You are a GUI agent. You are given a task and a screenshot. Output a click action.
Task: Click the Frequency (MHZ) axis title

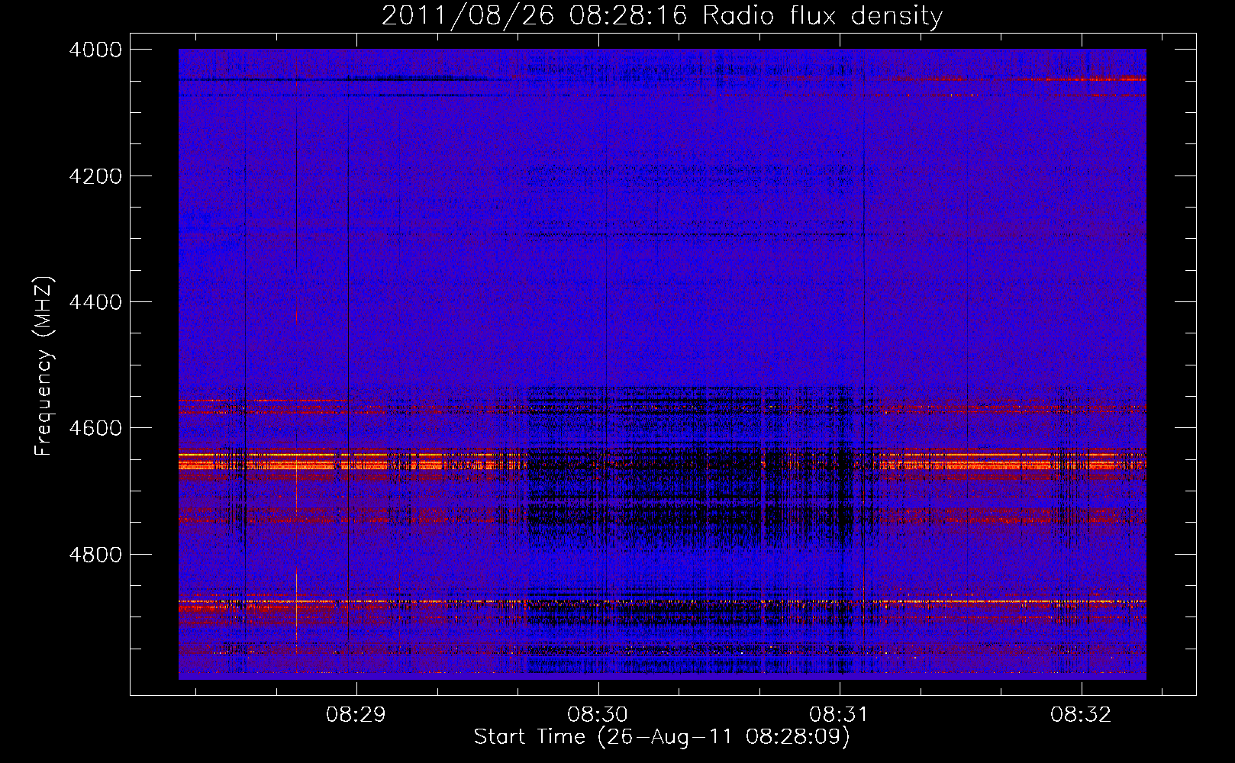click(44, 366)
